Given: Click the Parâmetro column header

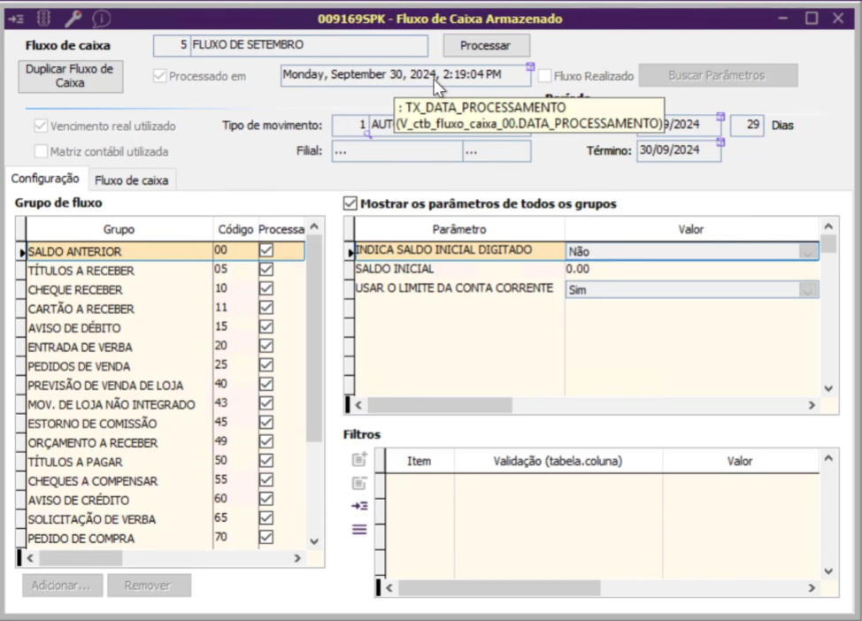Looking at the screenshot, I should 459,229.
